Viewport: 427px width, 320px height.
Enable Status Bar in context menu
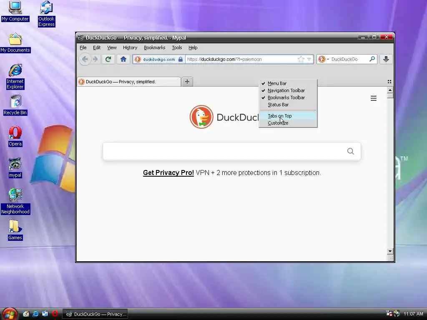pos(288,105)
